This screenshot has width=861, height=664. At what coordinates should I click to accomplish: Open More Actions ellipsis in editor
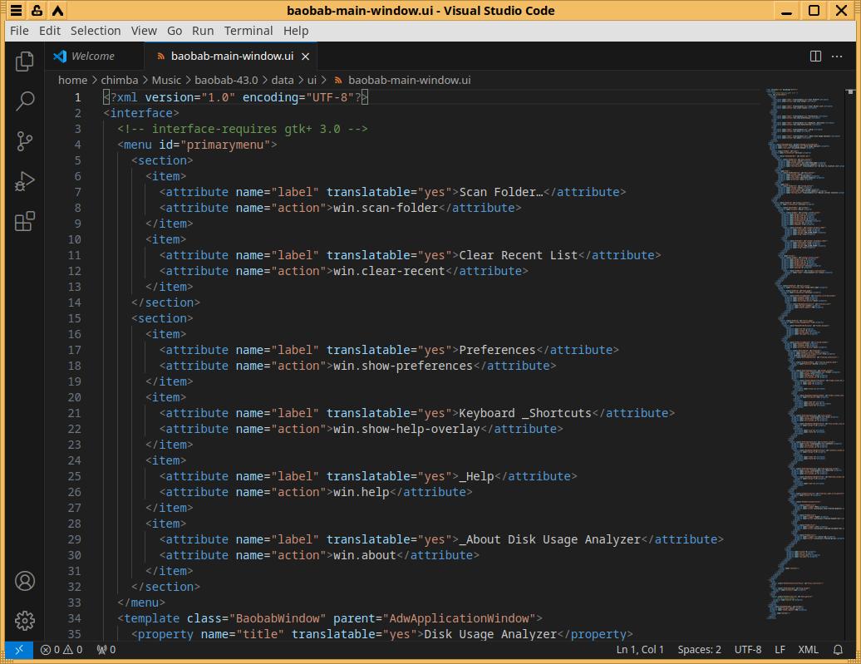tap(838, 57)
